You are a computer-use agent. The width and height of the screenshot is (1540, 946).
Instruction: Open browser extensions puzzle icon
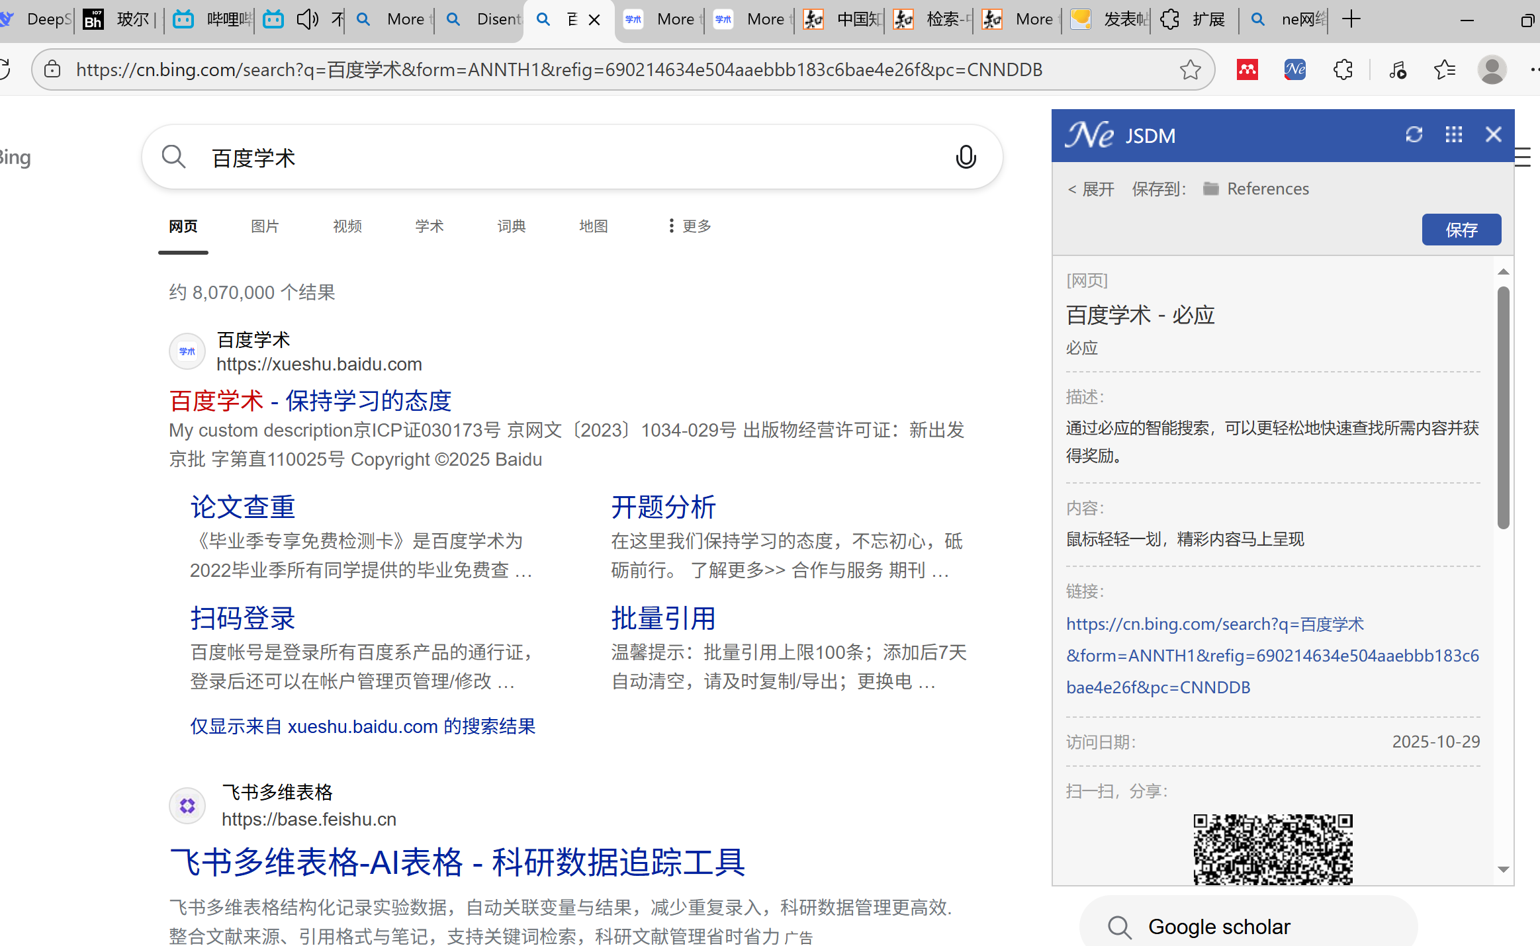pyautogui.click(x=1342, y=69)
